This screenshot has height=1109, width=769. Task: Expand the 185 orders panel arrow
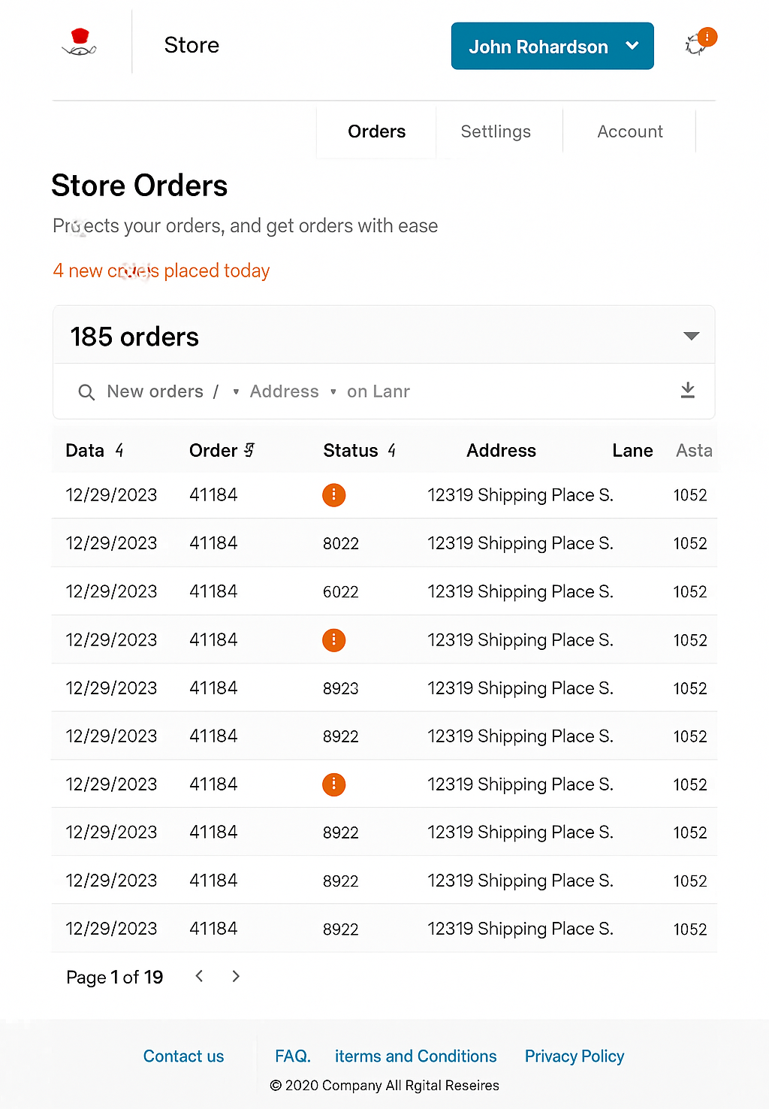(691, 336)
